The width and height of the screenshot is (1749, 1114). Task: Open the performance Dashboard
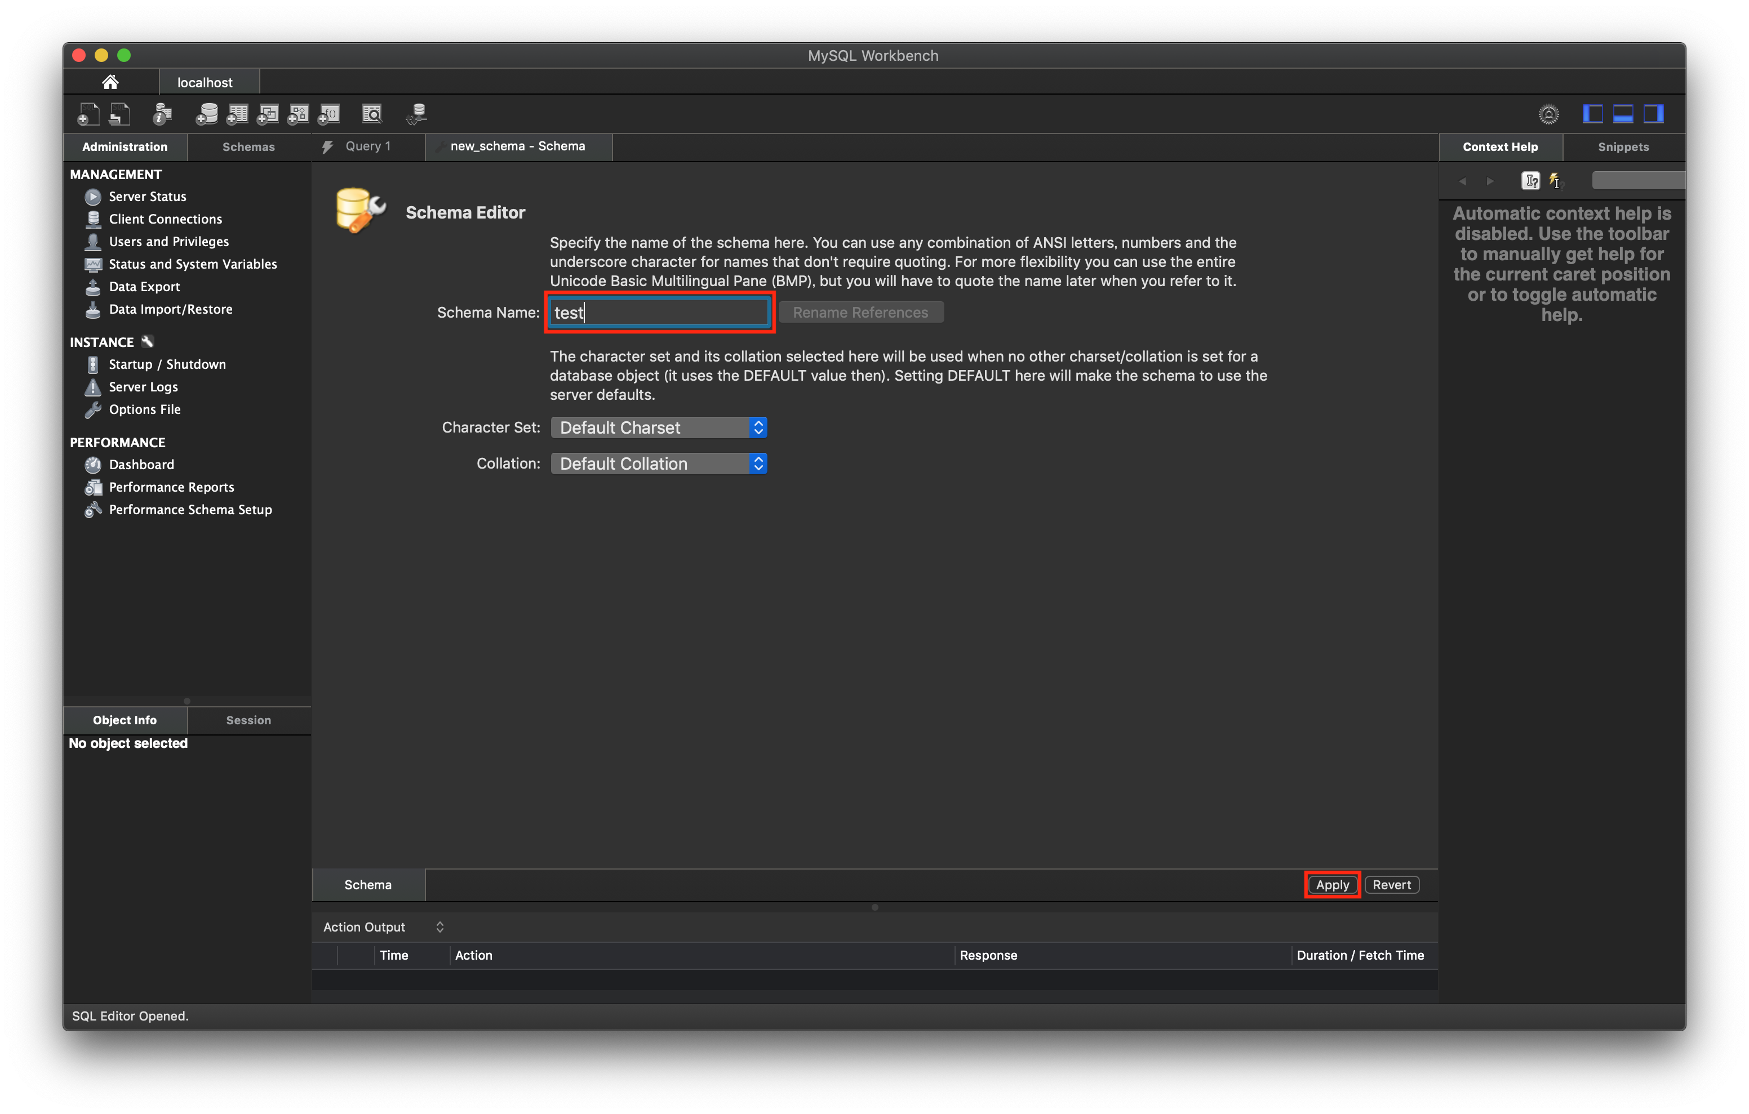(x=141, y=464)
